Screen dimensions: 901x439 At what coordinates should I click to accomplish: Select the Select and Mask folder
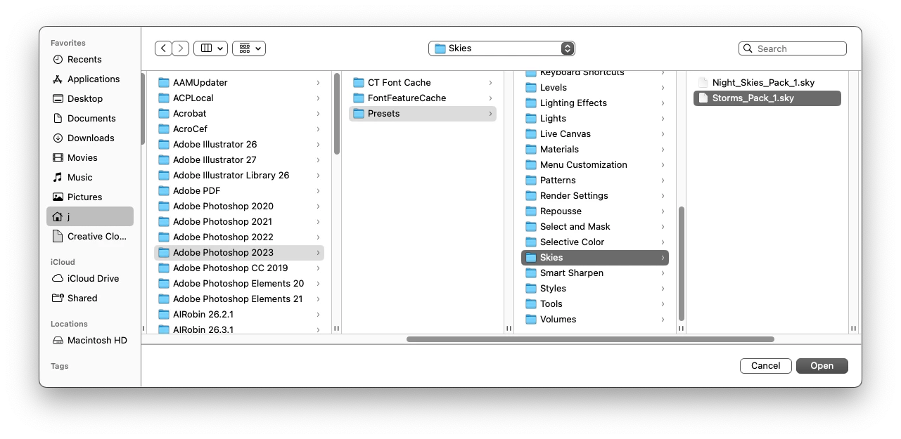click(x=595, y=227)
